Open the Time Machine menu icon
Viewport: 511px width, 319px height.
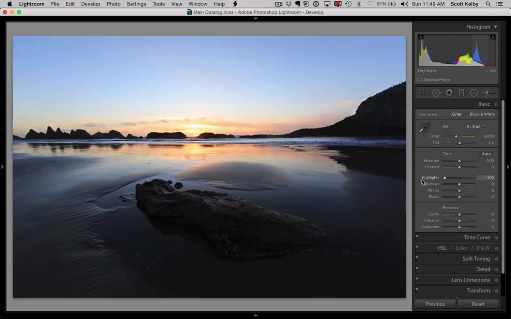coord(348,4)
